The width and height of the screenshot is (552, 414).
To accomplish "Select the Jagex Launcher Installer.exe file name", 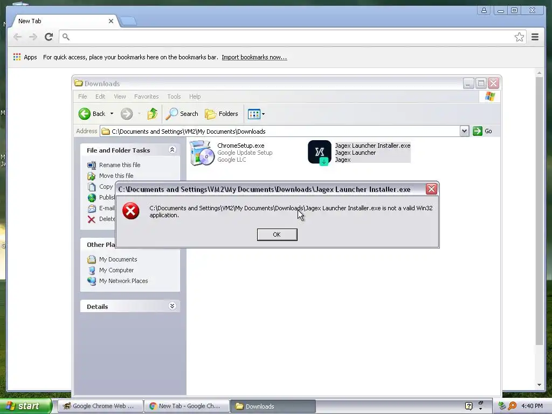I will [x=372, y=146].
